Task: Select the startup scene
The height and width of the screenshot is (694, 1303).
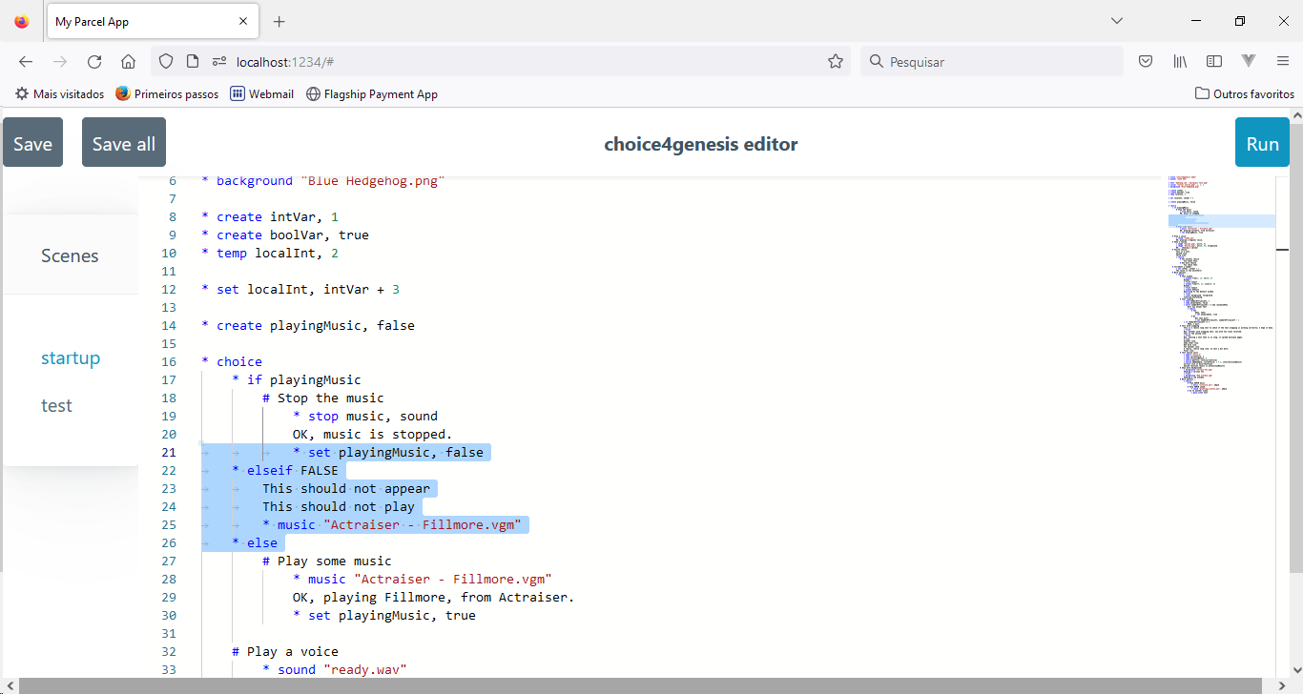Action: (71, 358)
